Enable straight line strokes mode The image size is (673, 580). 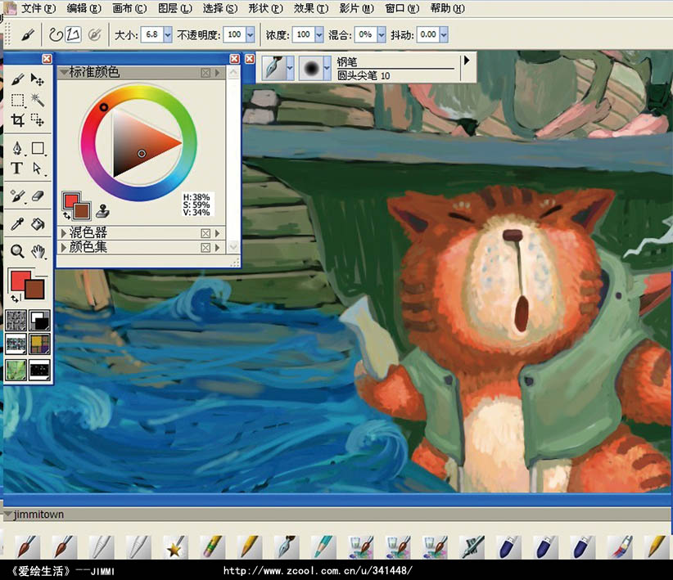74,34
